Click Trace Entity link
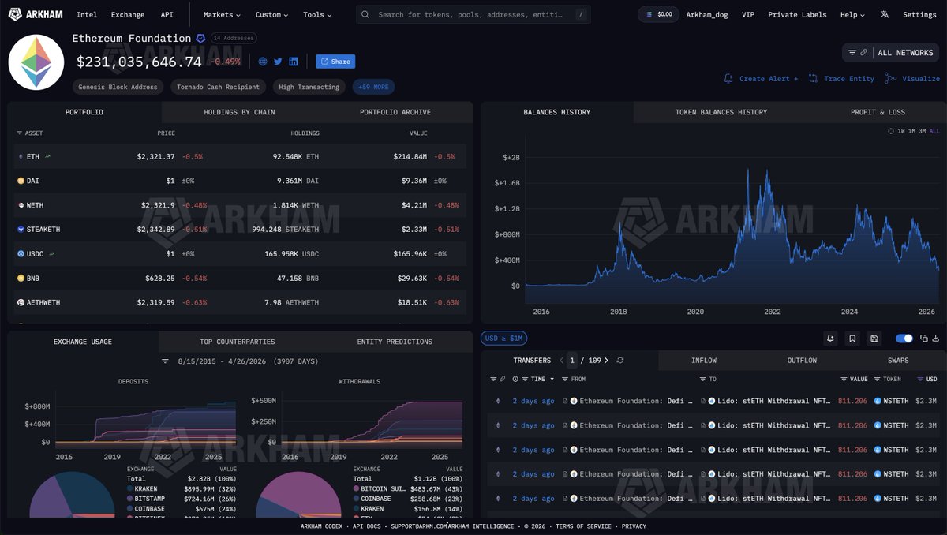This screenshot has height=535, width=947. (x=841, y=79)
